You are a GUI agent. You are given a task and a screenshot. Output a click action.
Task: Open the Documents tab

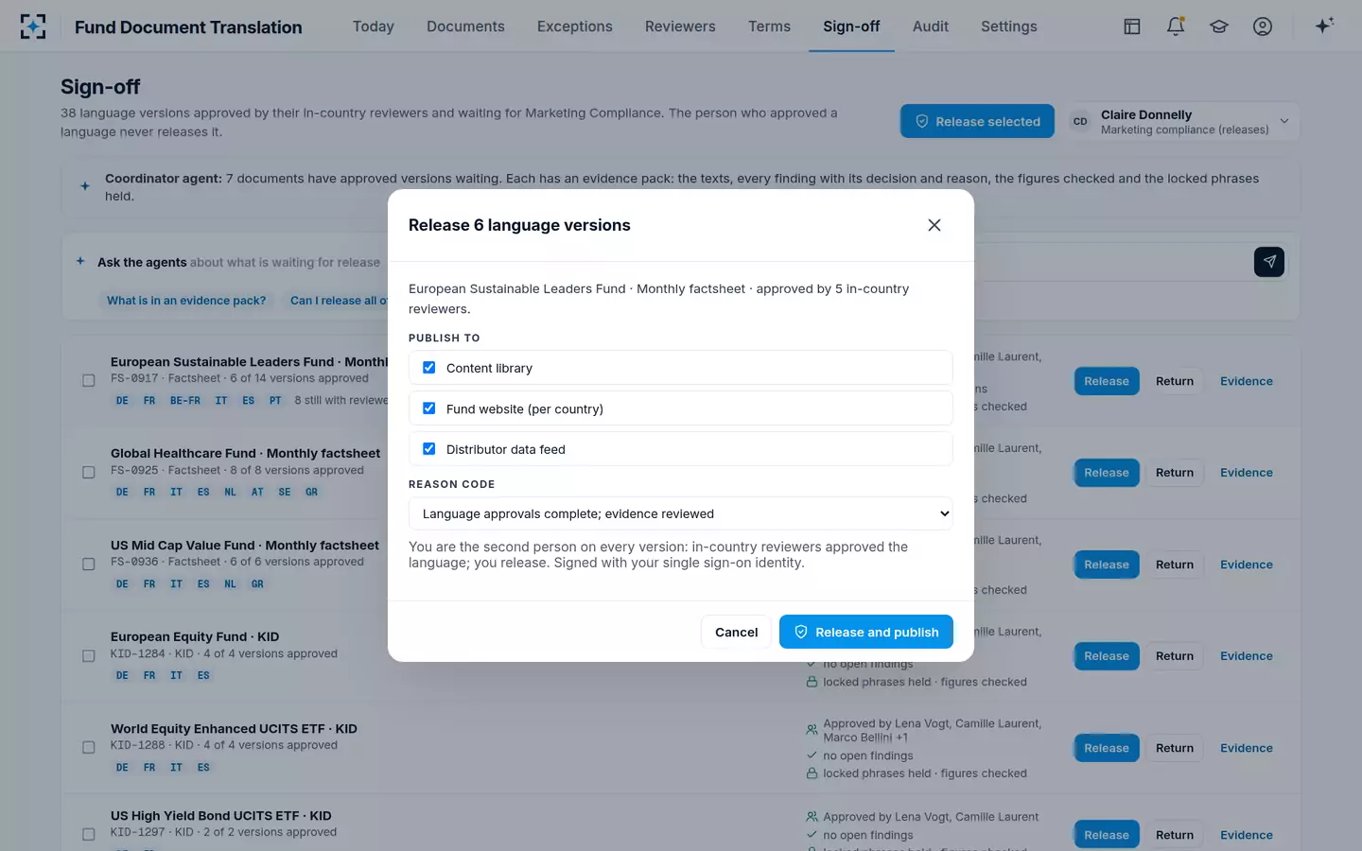[x=465, y=26]
